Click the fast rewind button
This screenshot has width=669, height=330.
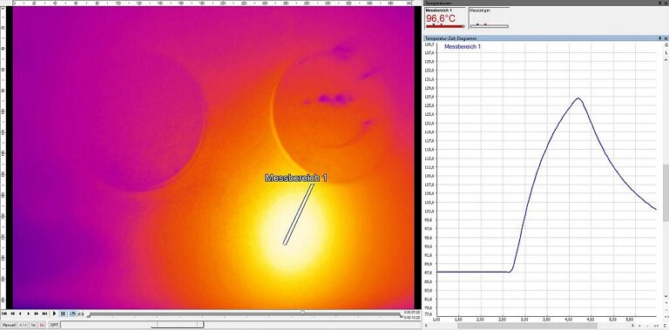point(13,313)
